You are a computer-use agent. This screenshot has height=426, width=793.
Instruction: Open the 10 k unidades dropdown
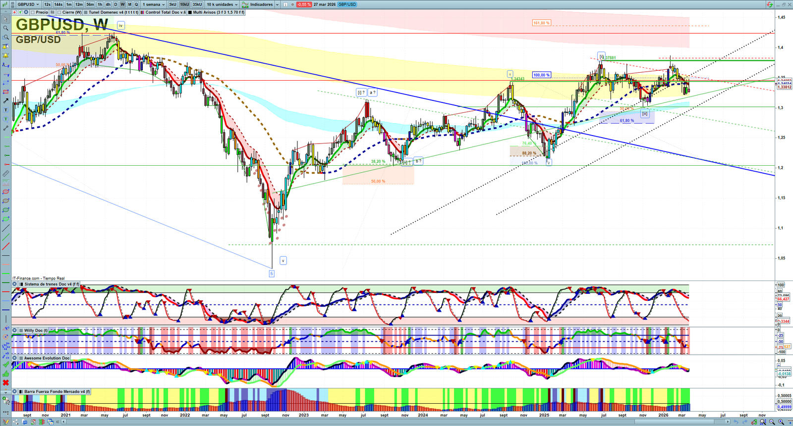(222, 4)
